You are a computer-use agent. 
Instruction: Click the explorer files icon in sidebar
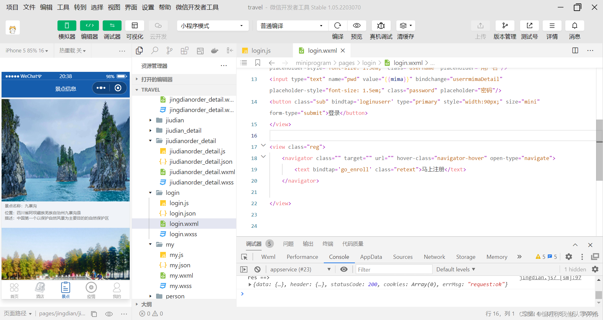139,51
